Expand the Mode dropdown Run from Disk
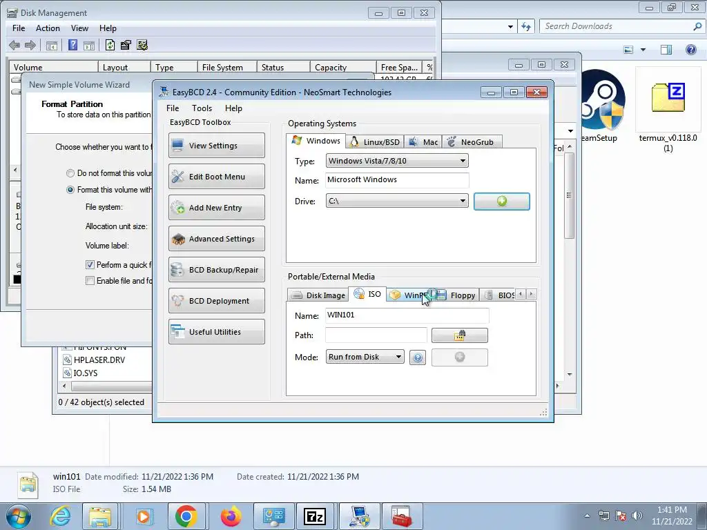Viewport: 707px width, 530px height. [365, 357]
